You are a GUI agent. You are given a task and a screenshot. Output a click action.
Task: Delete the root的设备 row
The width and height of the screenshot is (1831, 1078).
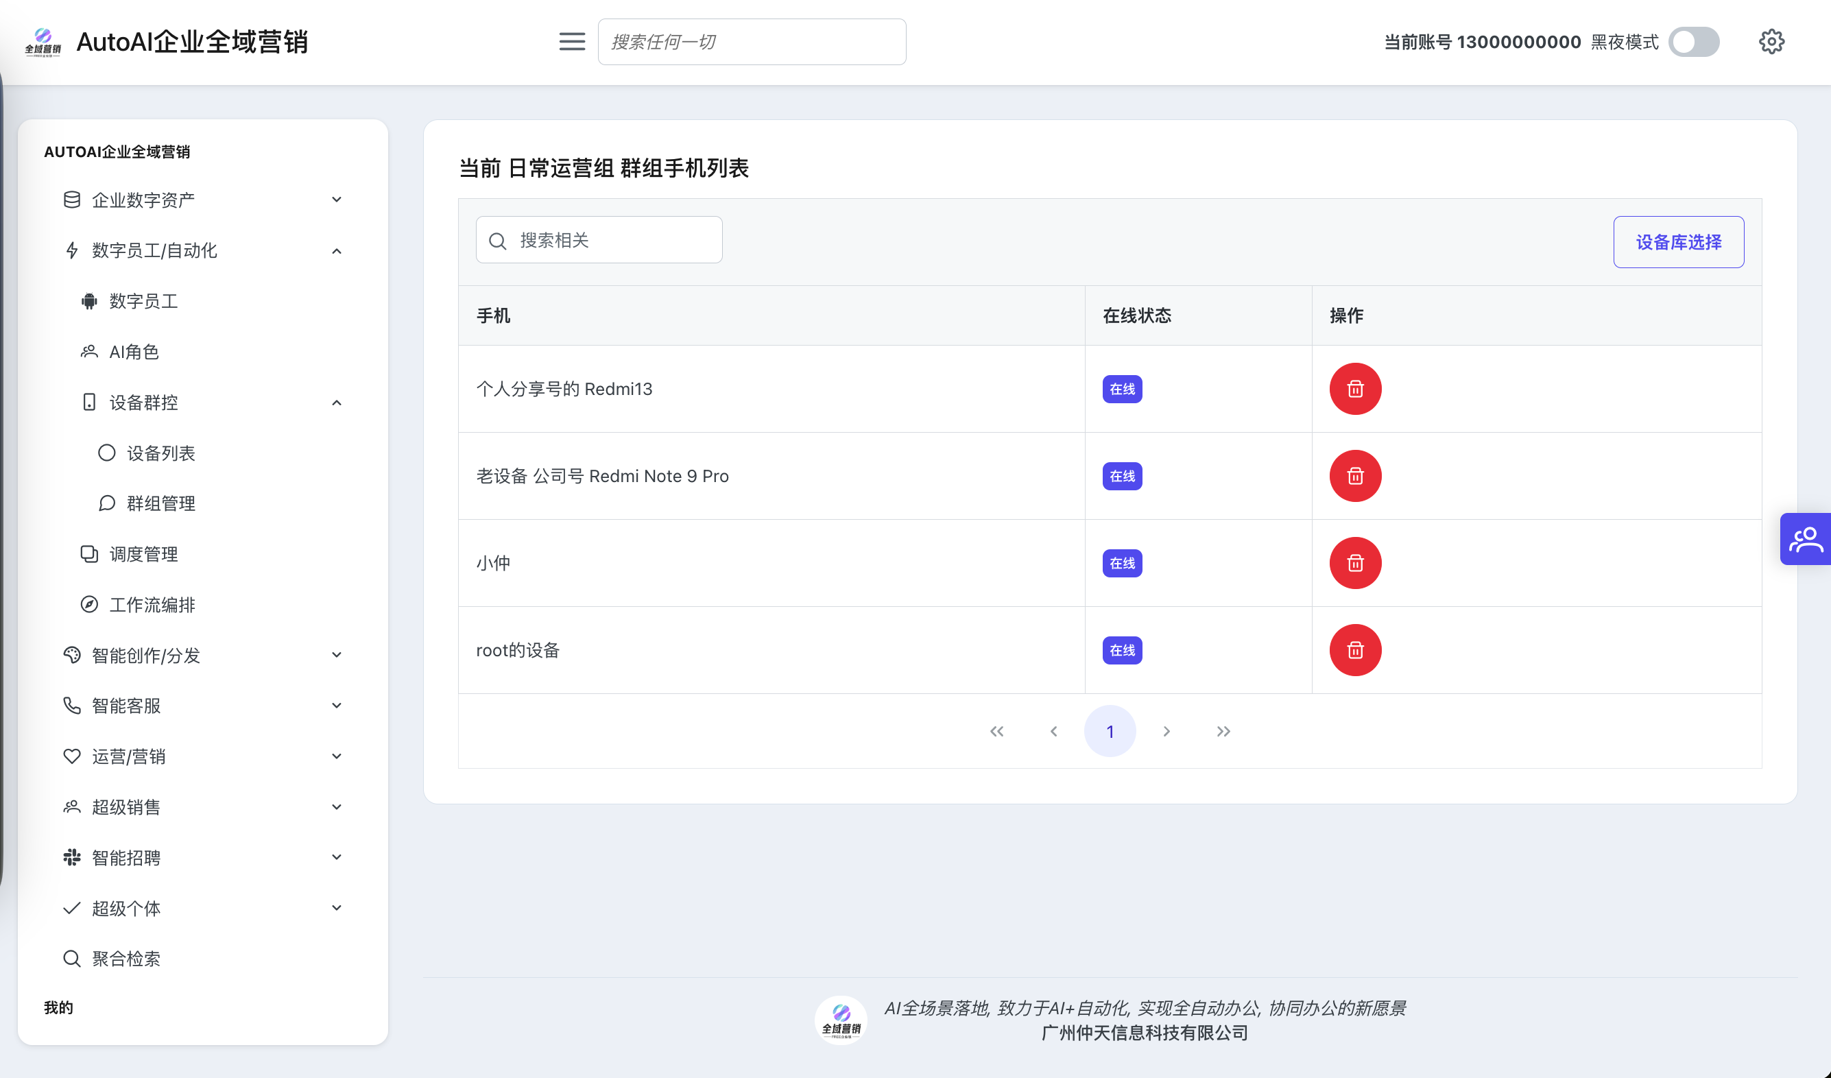click(x=1355, y=650)
